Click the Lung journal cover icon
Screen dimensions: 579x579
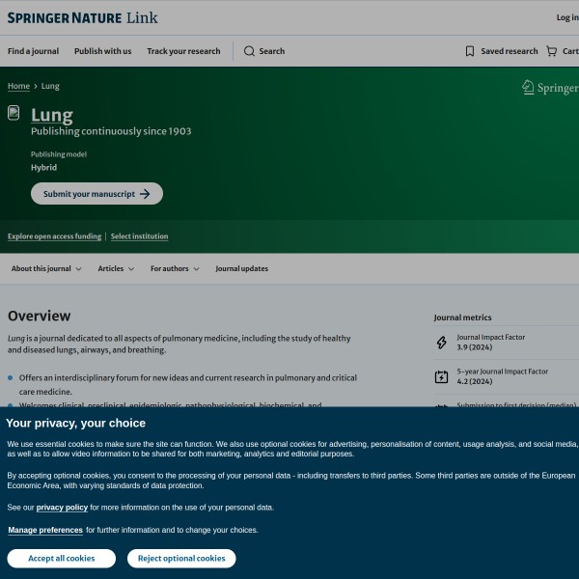click(x=14, y=113)
